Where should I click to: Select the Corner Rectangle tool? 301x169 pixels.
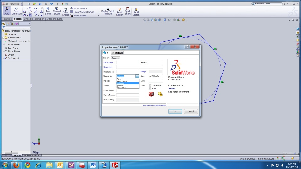click(x=24, y=12)
